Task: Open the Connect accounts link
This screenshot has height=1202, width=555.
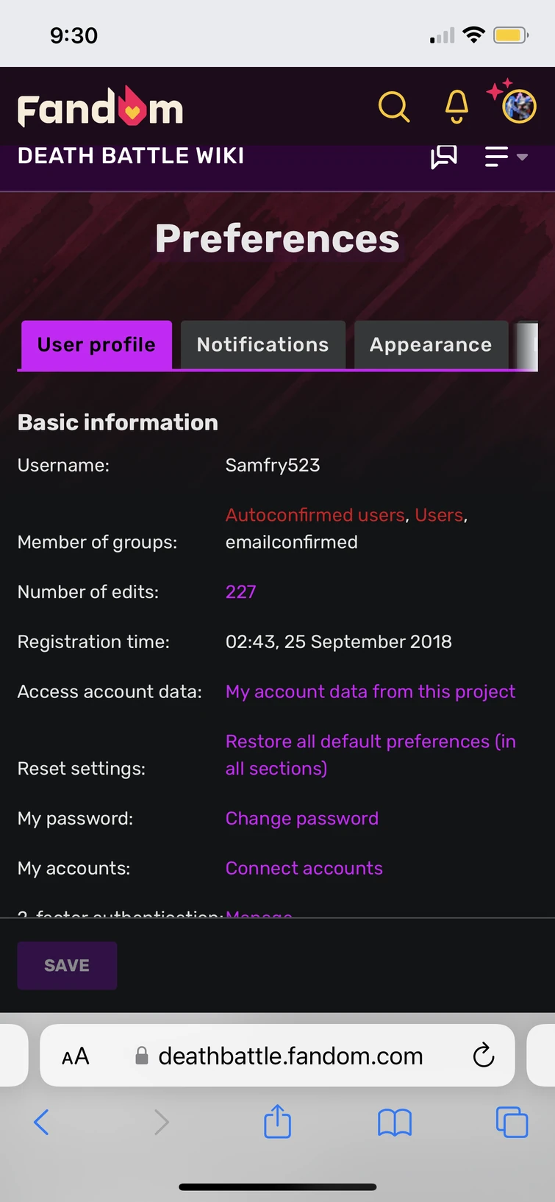Action: coord(304,869)
